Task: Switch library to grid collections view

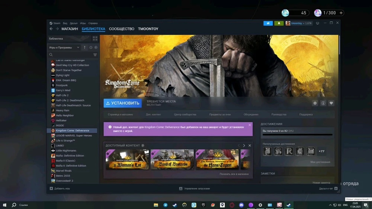Action: tap(95, 39)
